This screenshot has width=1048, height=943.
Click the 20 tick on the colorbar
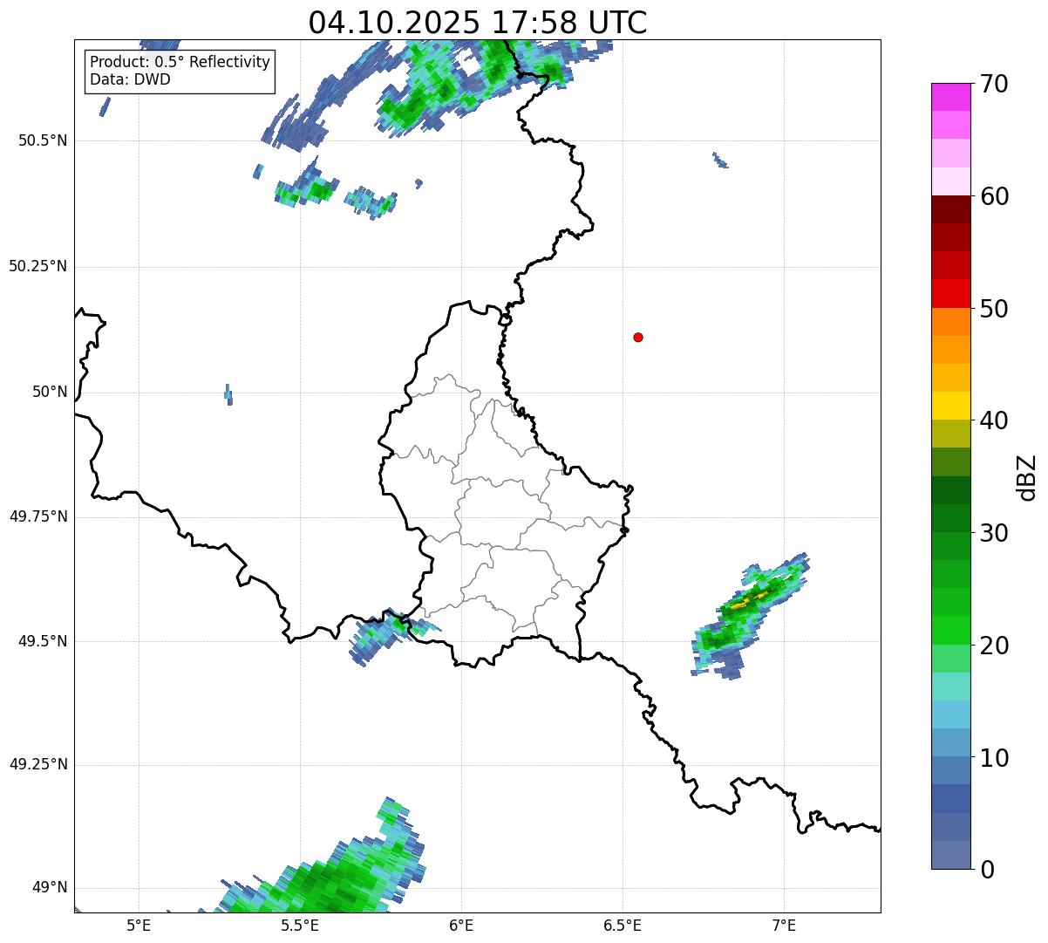point(994,646)
